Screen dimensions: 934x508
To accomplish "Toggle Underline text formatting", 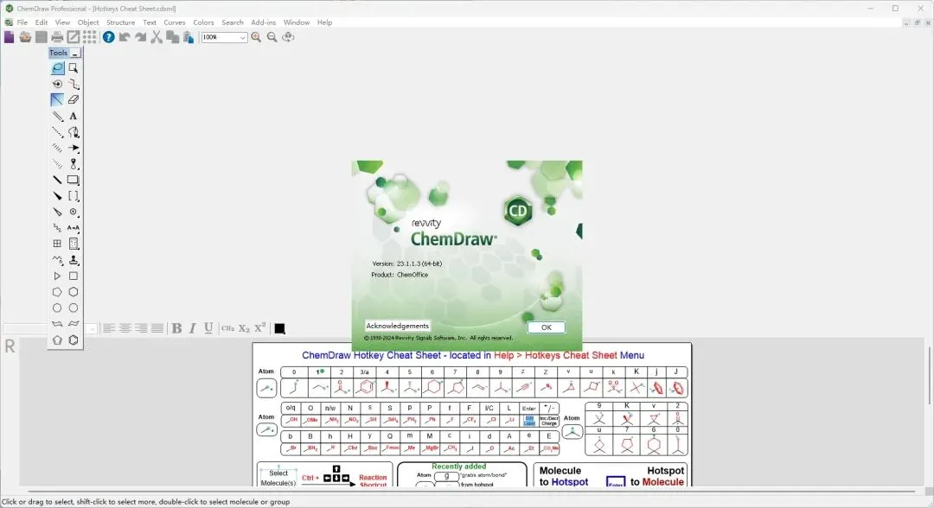I will tap(208, 328).
